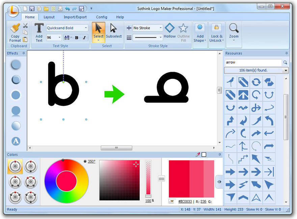Select the bottom-left color scheme mode
297x219 pixels.
click(15, 197)
